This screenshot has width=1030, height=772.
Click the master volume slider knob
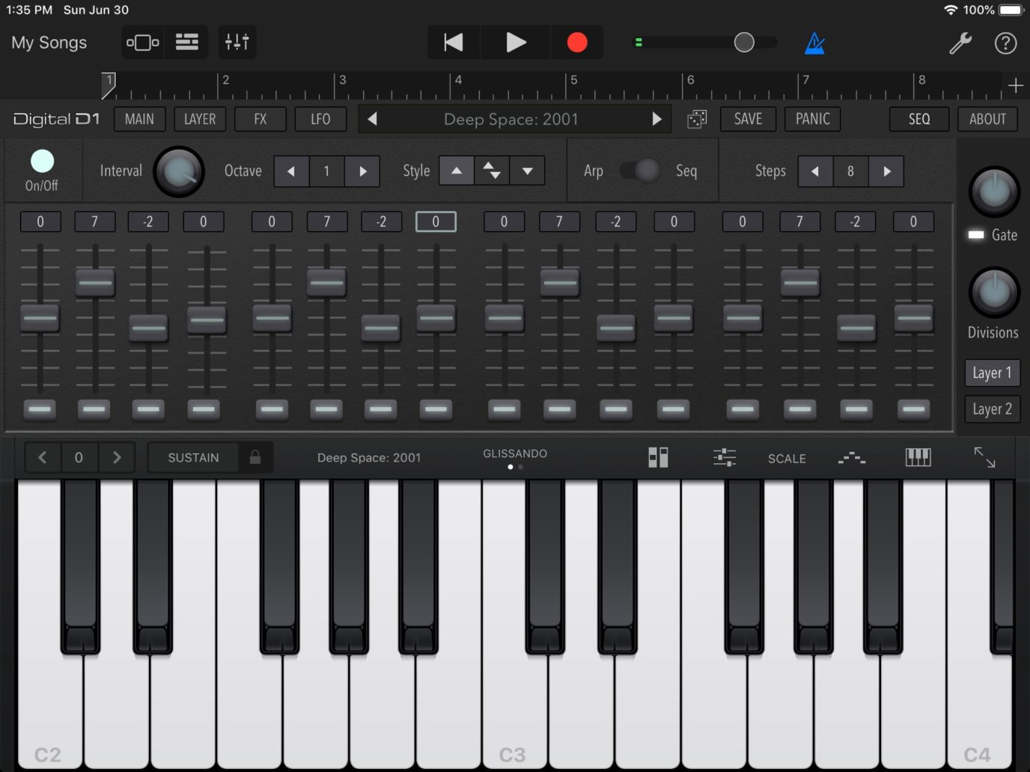743,43
